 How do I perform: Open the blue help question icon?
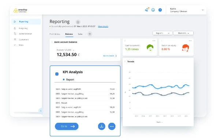[160, 10]
